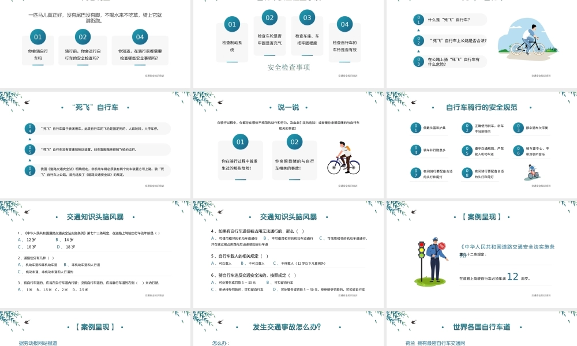Click the 说一说 slide title

[288, 107]
